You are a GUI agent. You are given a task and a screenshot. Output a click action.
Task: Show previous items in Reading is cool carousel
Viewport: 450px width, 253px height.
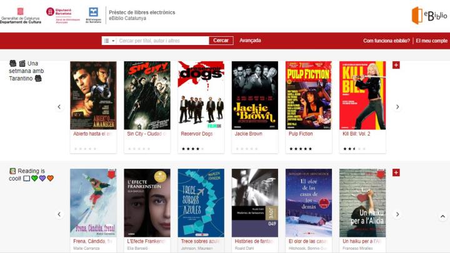tap(59, 214)
